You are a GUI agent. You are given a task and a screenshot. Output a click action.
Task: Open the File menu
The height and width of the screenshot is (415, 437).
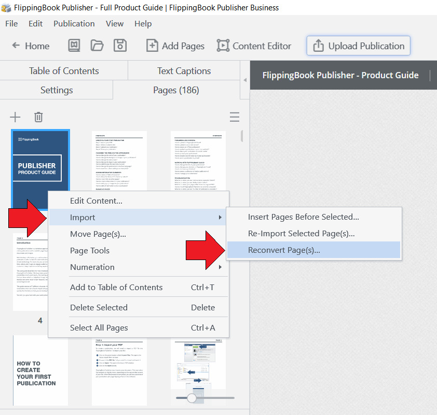[x=11, y=24]
